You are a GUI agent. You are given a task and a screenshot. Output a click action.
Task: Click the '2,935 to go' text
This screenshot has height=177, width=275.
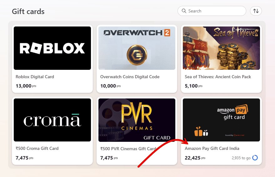(241, 158)
